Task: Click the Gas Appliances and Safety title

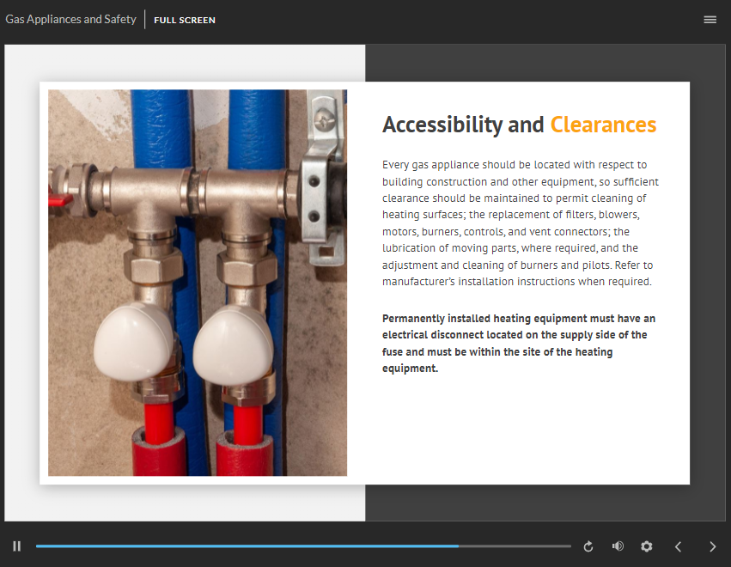Action: point(70,19)
